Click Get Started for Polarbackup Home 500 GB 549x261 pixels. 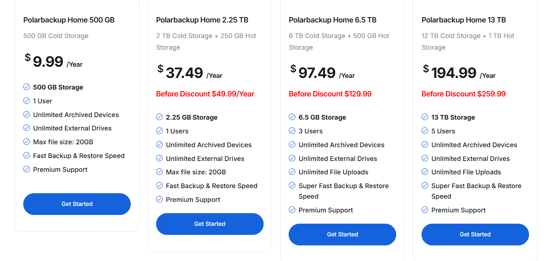[x=77, y=204]
